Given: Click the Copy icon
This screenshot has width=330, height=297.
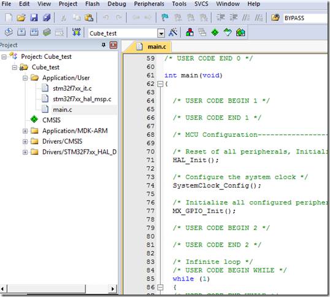Looking at the screenshot, I should coord(77,18).
